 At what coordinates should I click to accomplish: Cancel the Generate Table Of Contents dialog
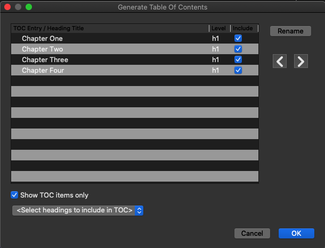pos(252,233)
